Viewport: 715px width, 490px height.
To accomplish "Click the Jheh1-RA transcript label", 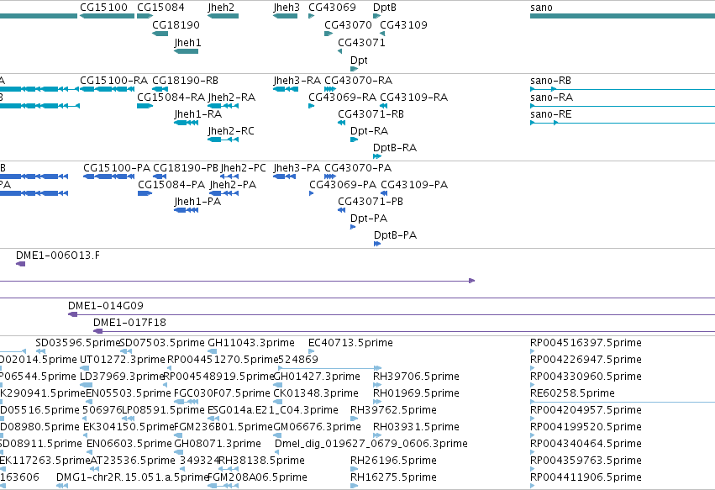I will (x=198, y=114).
